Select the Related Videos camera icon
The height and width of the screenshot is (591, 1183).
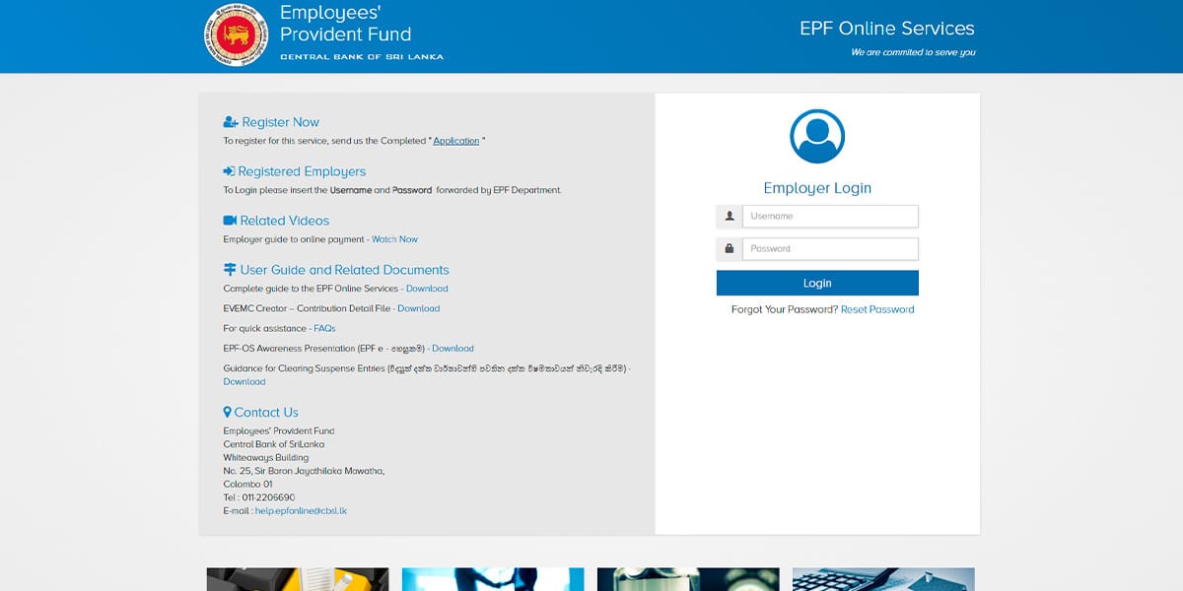coord(230,220)
